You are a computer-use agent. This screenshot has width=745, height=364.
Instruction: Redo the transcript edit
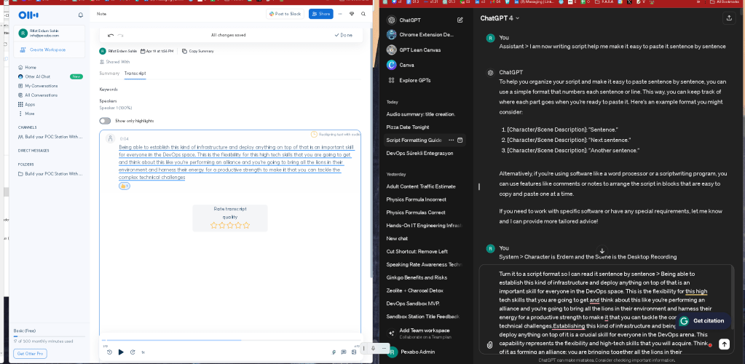(x=121, y=35)
